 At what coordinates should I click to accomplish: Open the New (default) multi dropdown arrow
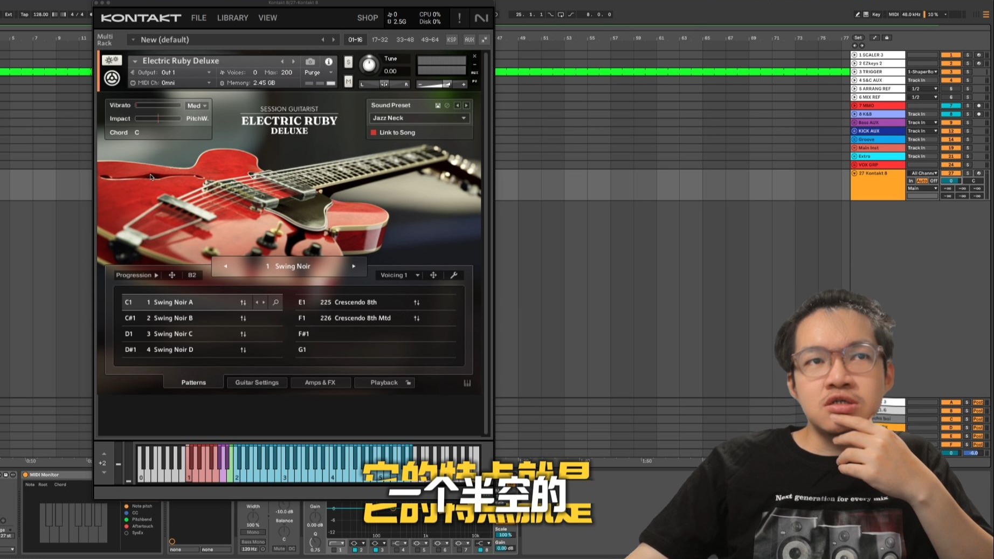pyautogui.click(x=133, y=40)
